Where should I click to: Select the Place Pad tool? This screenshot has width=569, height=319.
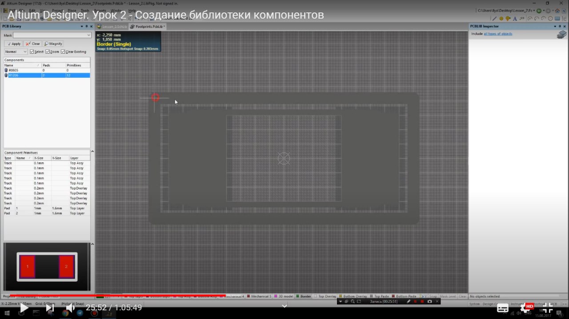point(501,19)
